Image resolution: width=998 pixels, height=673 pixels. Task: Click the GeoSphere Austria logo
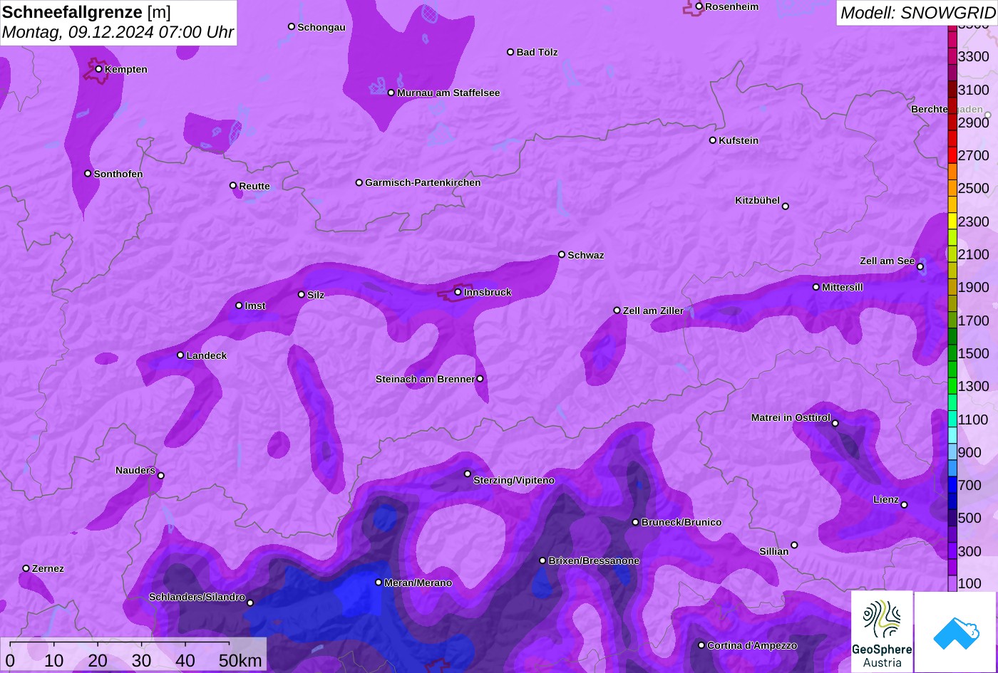(x=882, y=632)
